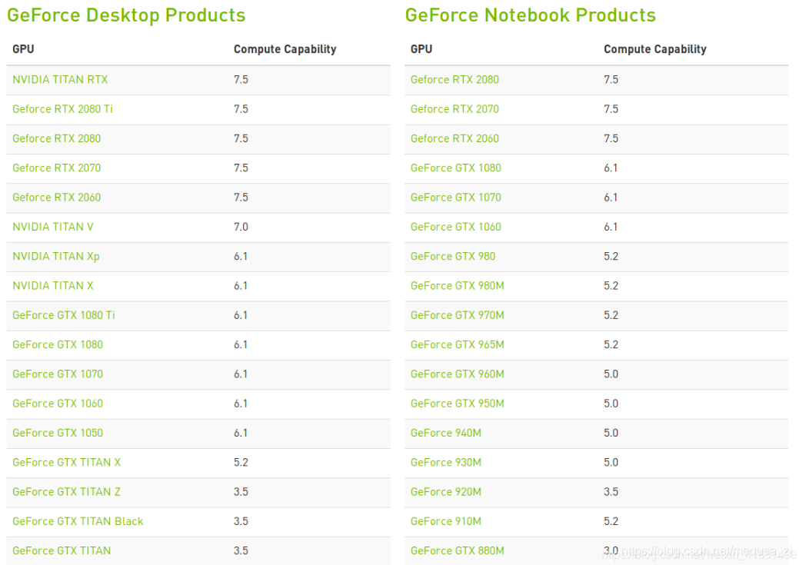This screenshot has width=799, height=565.
Task: Open the NVIDIA TITAN RTX desktop link
Action: coord(60,79)
